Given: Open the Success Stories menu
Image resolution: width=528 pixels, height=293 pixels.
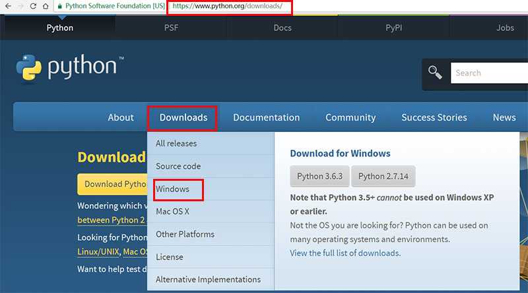Looking at the screenshot, I should click(x=434, y=117).
